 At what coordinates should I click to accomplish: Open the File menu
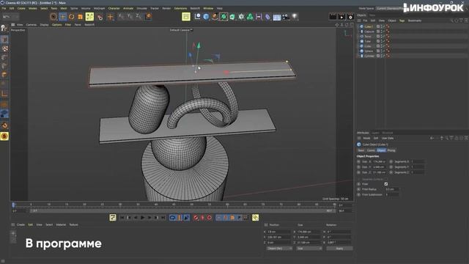coord(4,8)
